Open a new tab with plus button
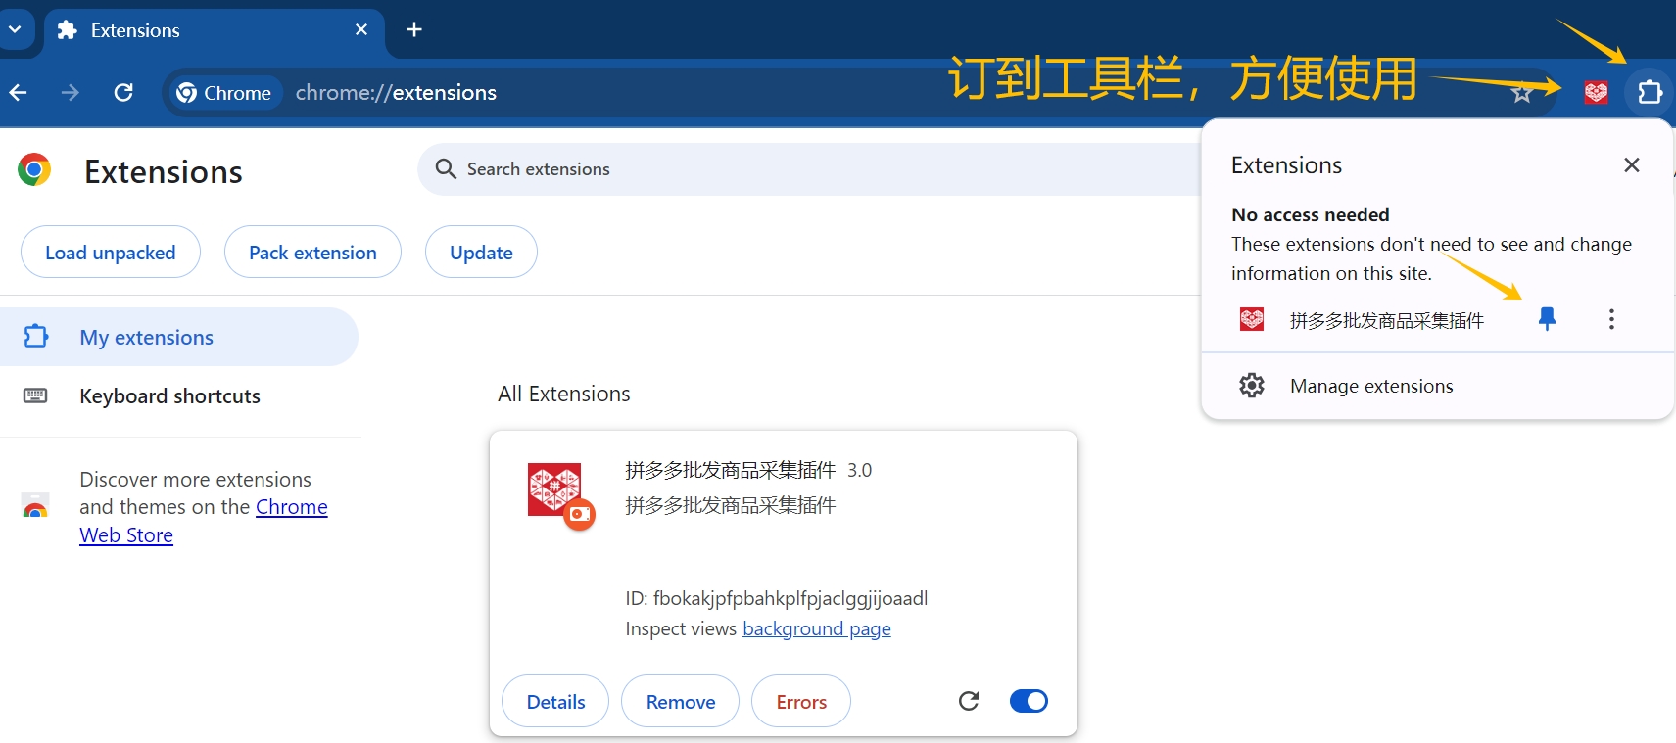The image size is (1676, 743). point(414,29)
